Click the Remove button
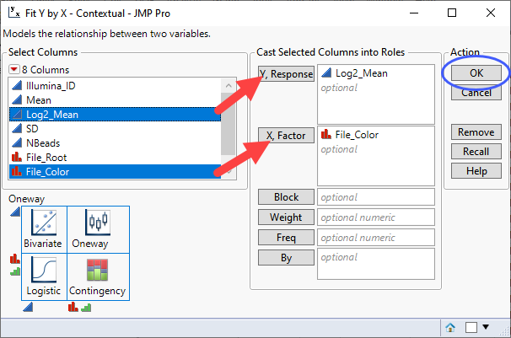This screenshot has height=338, width=511. (x=476, y=132)
